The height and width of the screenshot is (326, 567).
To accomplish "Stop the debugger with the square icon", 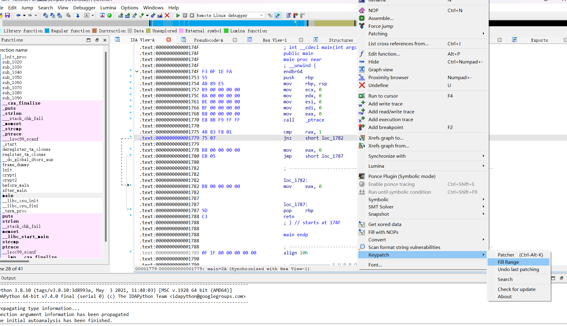I will click(x=191, y=15).
